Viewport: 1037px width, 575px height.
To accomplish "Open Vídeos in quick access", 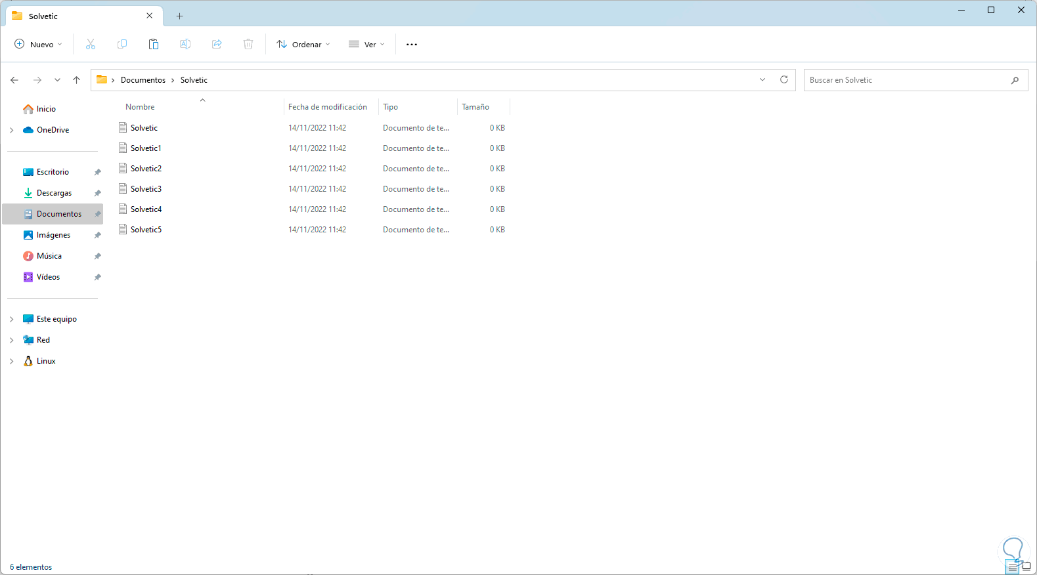I will 48,277.
